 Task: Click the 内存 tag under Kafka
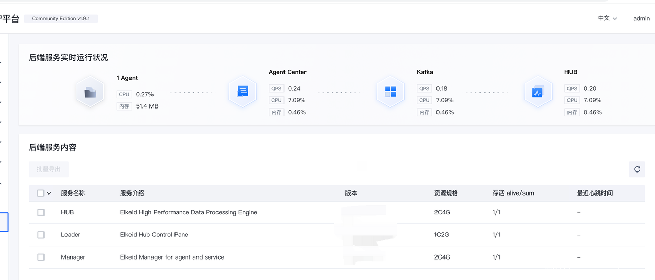[424, 112]
